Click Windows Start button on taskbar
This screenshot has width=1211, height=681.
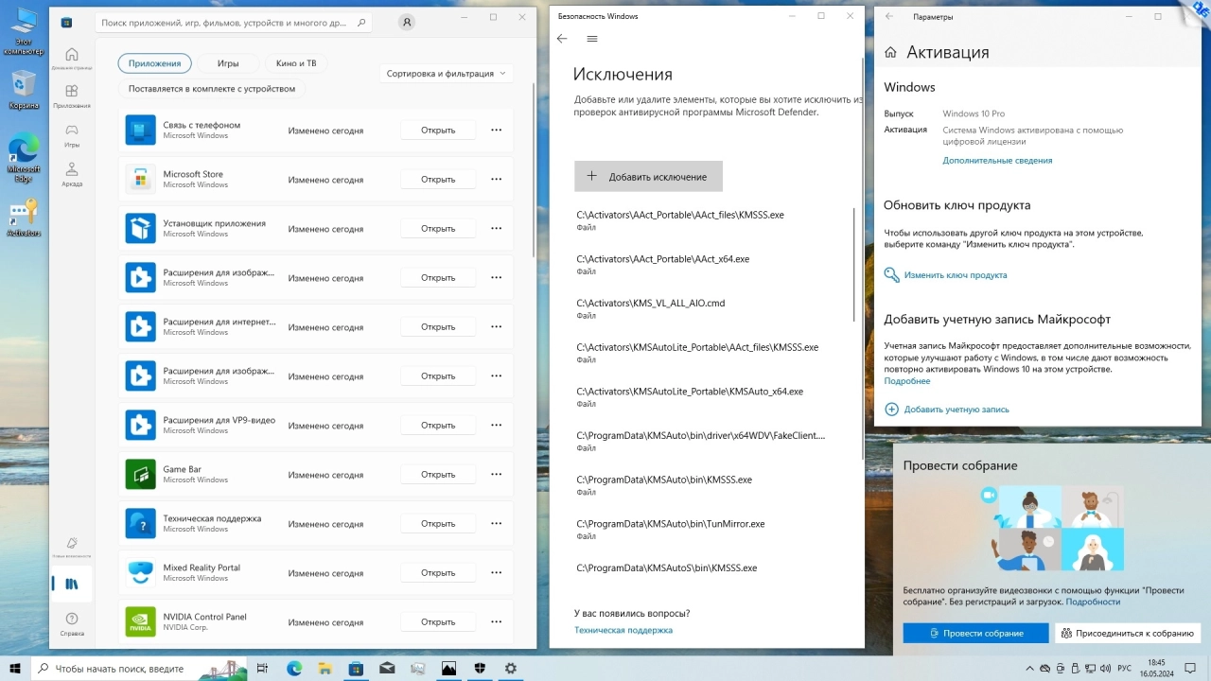point(15,668)
